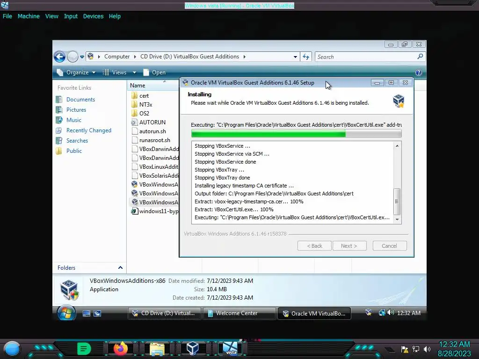
Task: Click Switch between windows quick launch icon
Action: [97, 313]
